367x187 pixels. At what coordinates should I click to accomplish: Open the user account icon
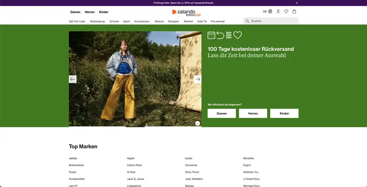278,11
